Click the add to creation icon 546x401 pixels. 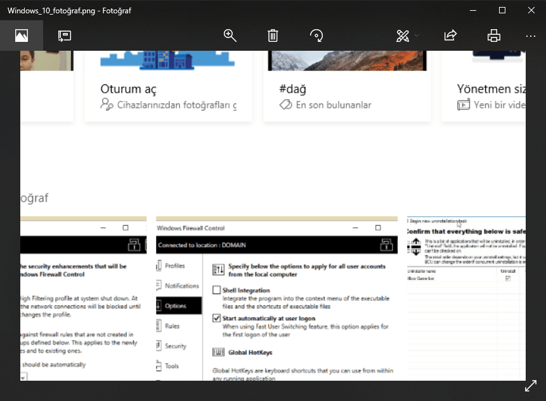(65, 36)
